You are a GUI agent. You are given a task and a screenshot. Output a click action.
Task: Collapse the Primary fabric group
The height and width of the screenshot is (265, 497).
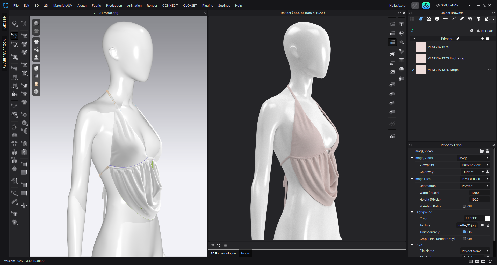coord(414,39)
